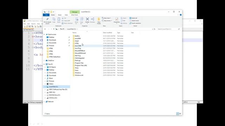Screen dimensions: 225x126
Task: Select the Windows.old folder
Action: (x=79, y=75)
